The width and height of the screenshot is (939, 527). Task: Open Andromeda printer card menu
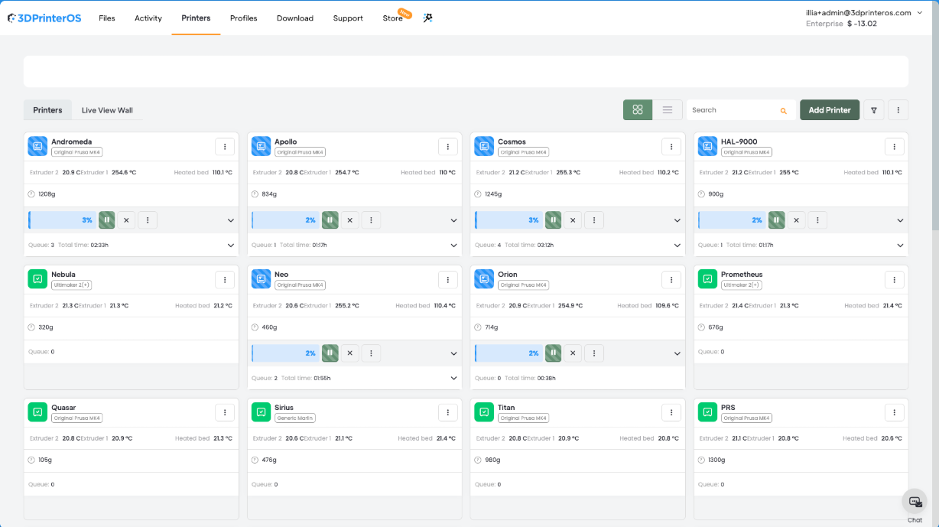click(x=224, y=146)
